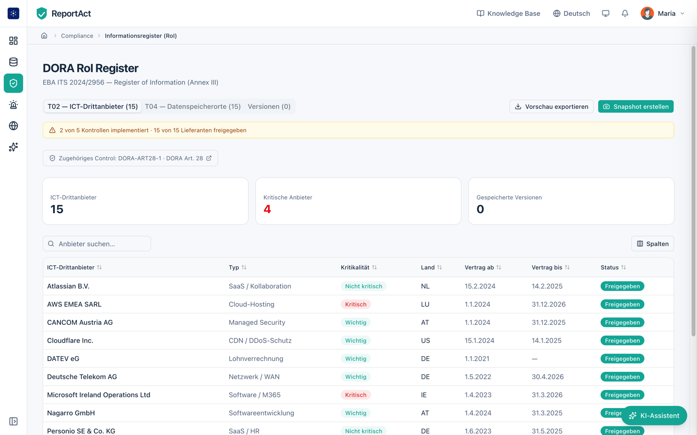Open the KI-Assistent button
The image size is (697, 435).
654,416
